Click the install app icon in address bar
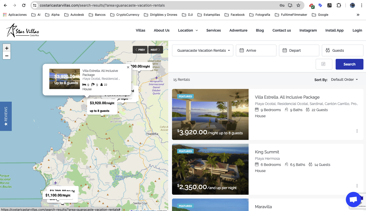 point(290,5)
